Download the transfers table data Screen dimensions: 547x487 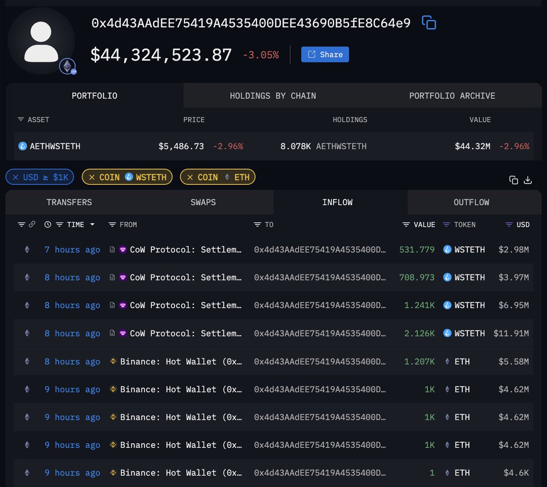tap(528, 180)
